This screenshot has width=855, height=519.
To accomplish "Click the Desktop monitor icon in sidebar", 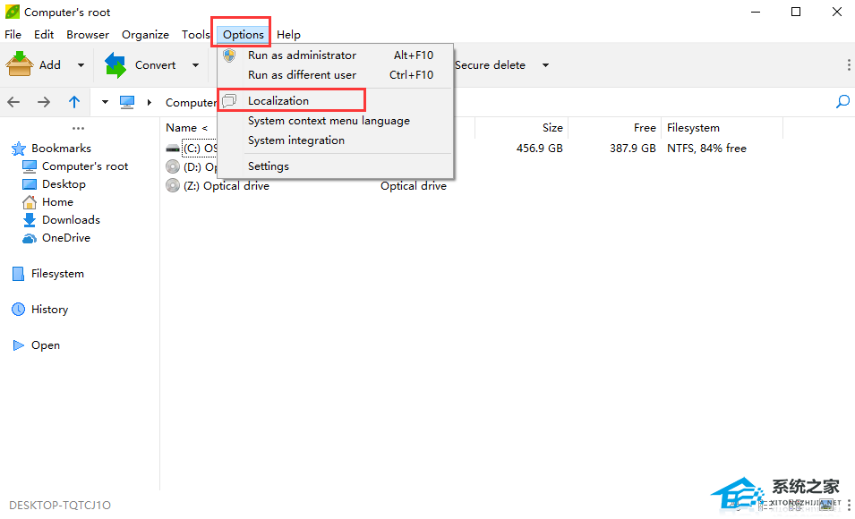I will coord(30,184).
